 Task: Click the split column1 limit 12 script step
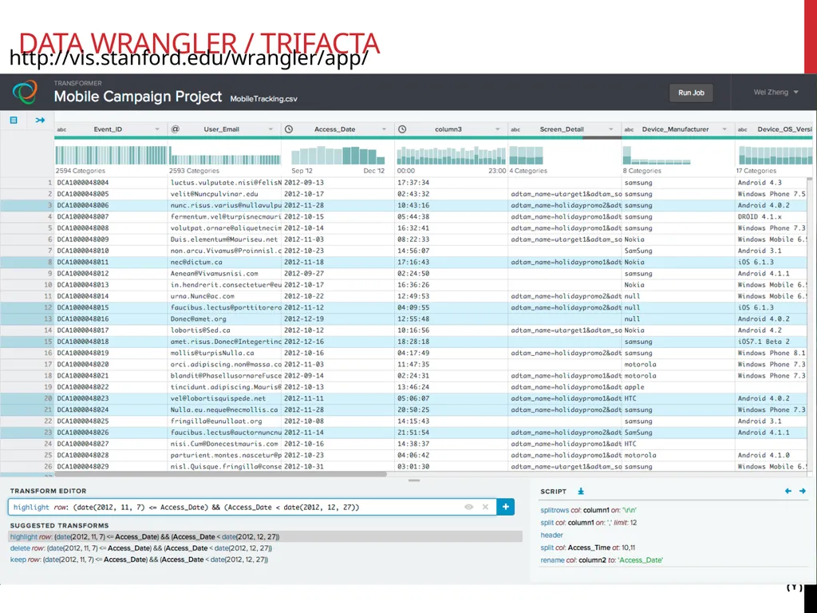click(x=588, y=522)
